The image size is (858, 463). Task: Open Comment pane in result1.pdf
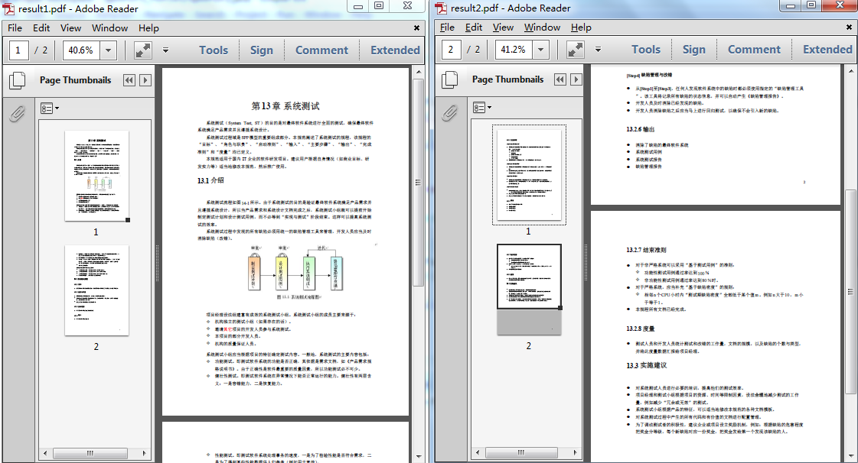point(321,50)
